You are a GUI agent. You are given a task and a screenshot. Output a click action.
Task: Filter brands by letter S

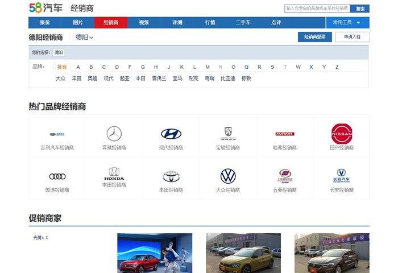pos(272,67)
